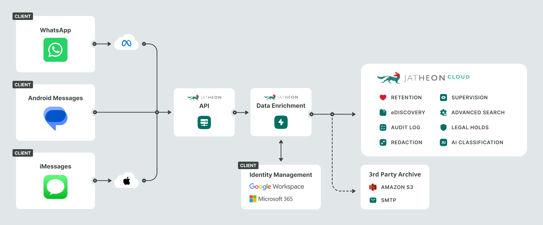
Task: Click the WhatsApp green phone icon
Action: coord(55,50)
